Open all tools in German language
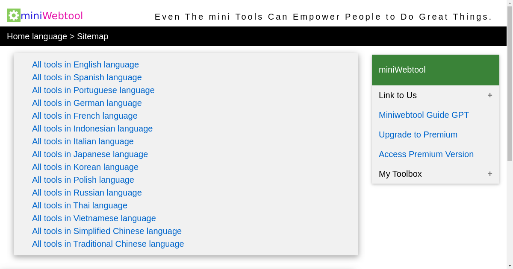Image resolution: width=513 pixels, height=269 pixels. (87, 103)
